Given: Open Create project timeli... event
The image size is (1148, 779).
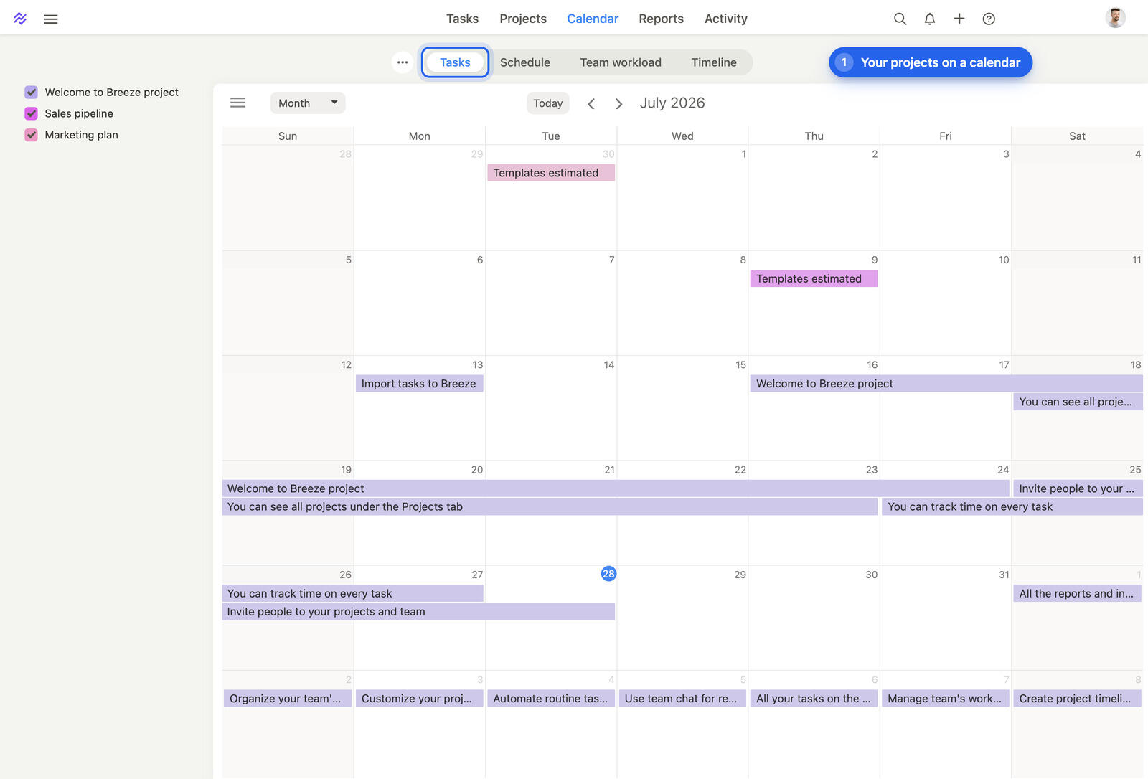Looking at the screenshot, I should tap(1078, 698).
